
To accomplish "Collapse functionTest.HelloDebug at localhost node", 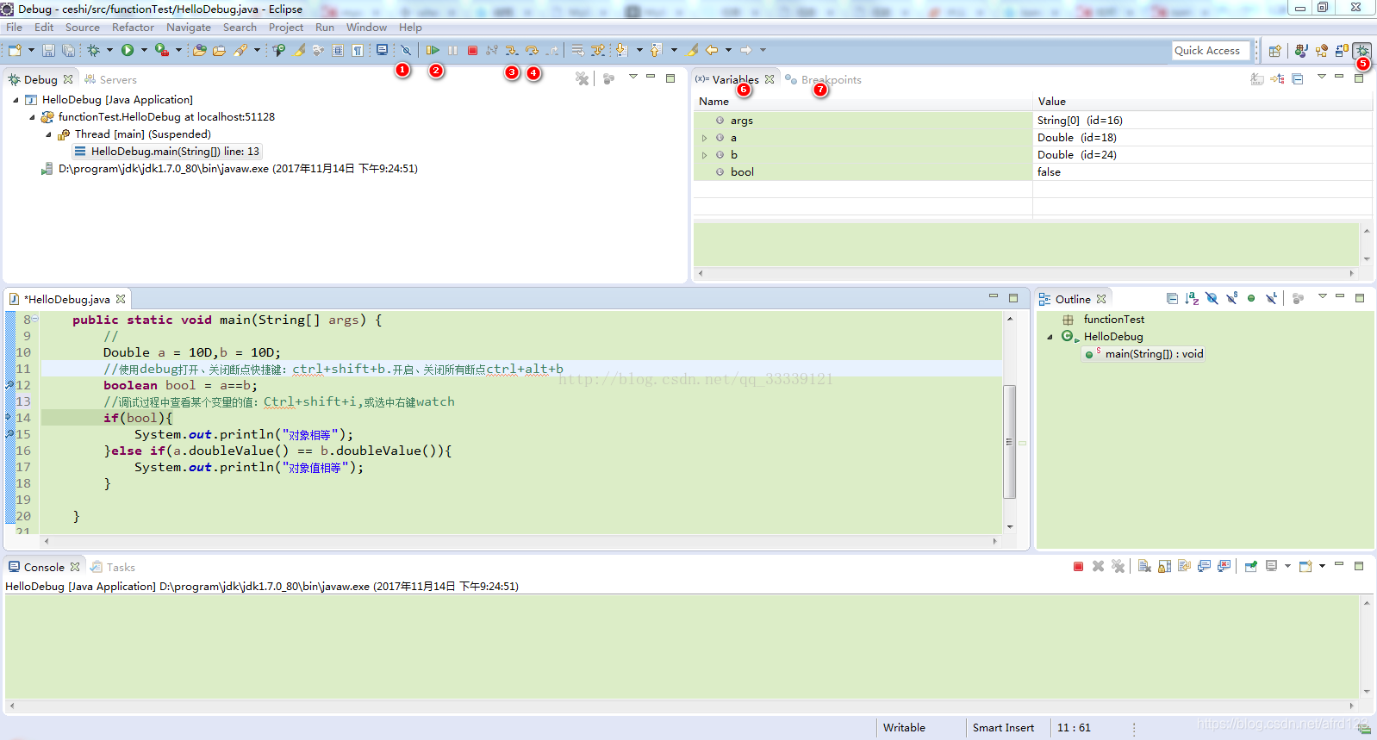I will coord(33,117).
